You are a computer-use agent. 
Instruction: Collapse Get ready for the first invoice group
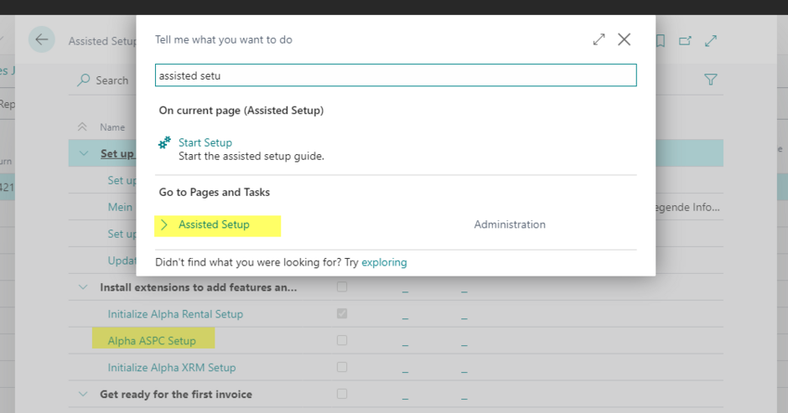(x=83, y=395)
